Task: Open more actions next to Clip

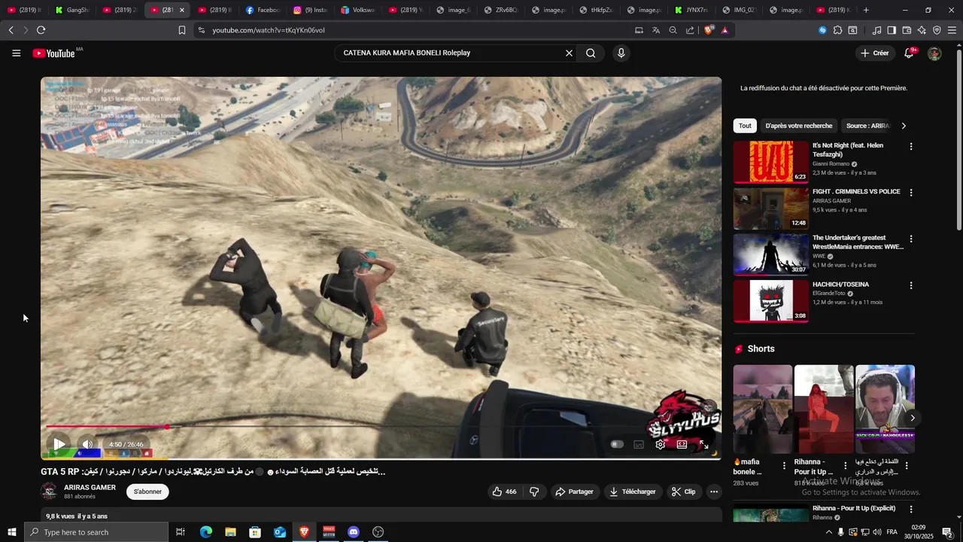Action: [714, 492]
